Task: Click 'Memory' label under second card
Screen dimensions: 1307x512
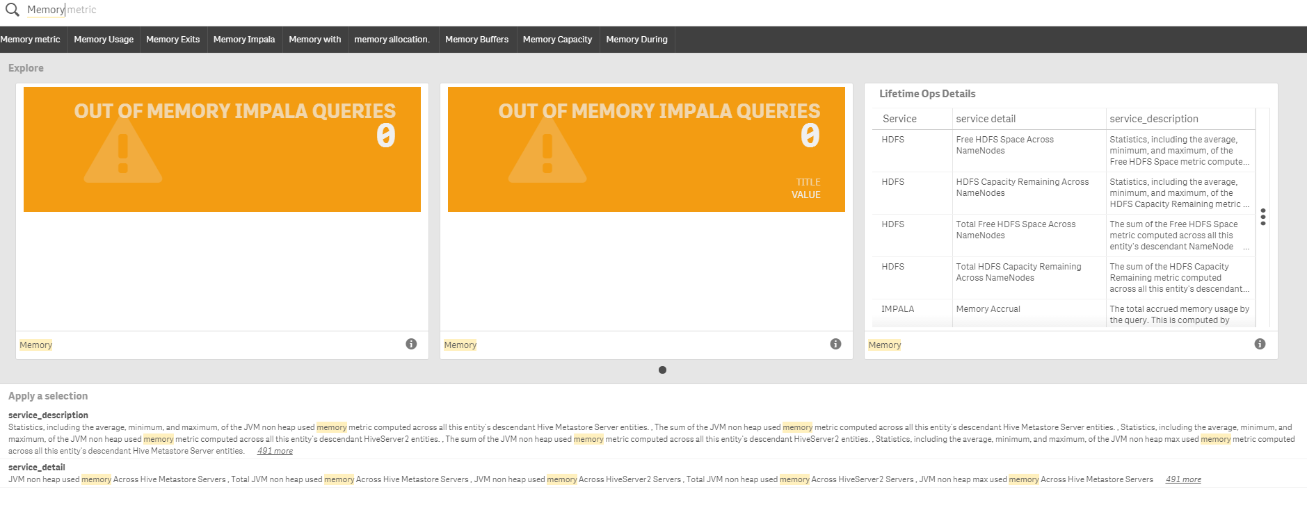Action: [460, 345]
